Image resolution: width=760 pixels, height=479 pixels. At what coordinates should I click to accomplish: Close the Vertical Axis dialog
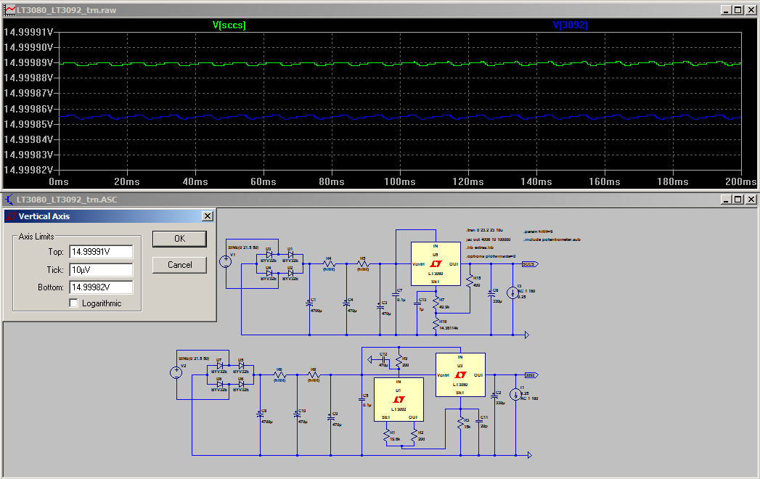[208, 216]
